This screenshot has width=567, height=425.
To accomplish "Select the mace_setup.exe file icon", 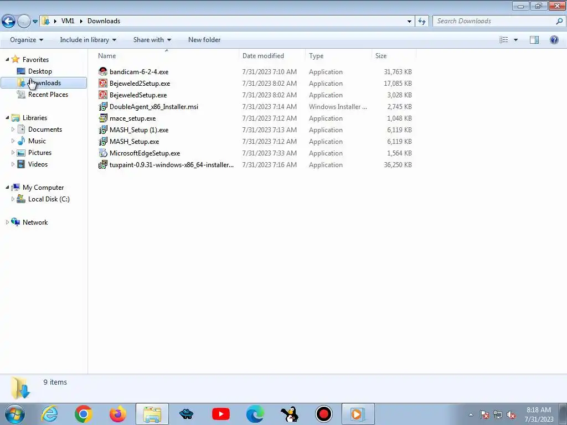I will 103,118.
